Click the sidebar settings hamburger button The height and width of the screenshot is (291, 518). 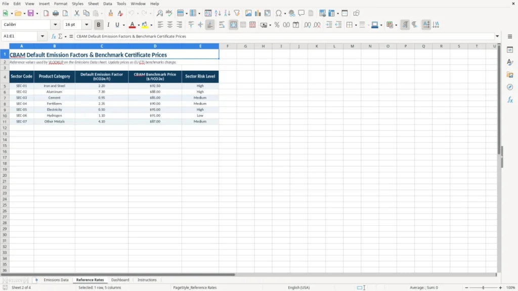click(510, 36)
